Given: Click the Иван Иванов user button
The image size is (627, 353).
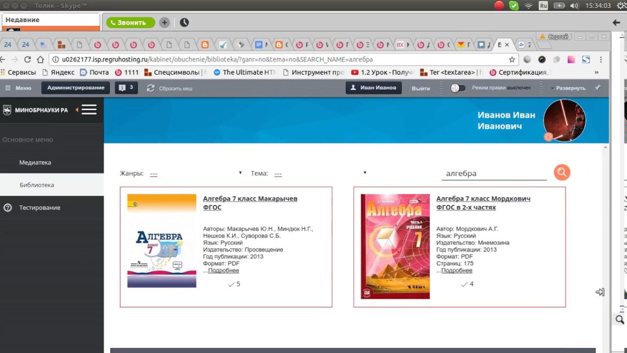Looking at the screenshot, I should coord(374,88).
